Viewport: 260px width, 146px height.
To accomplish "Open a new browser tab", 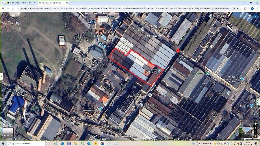I will tap(72, 3).
